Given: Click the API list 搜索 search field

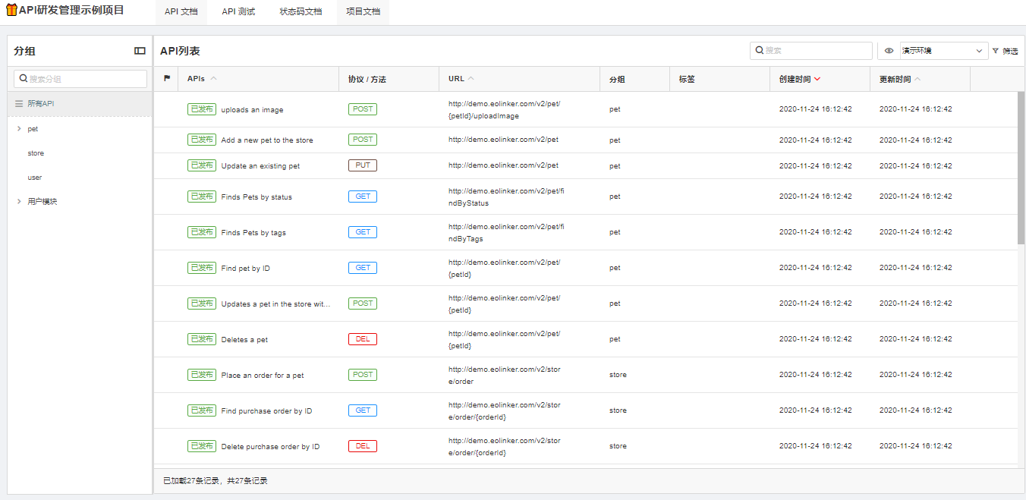Looking at the screenshot, I should [811, 51].
